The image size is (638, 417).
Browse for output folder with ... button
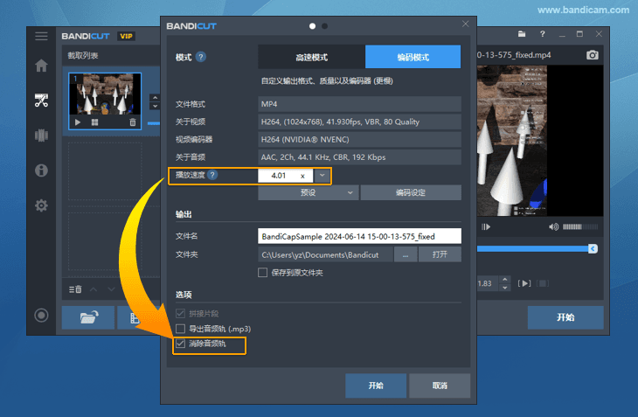click(406, 254)
